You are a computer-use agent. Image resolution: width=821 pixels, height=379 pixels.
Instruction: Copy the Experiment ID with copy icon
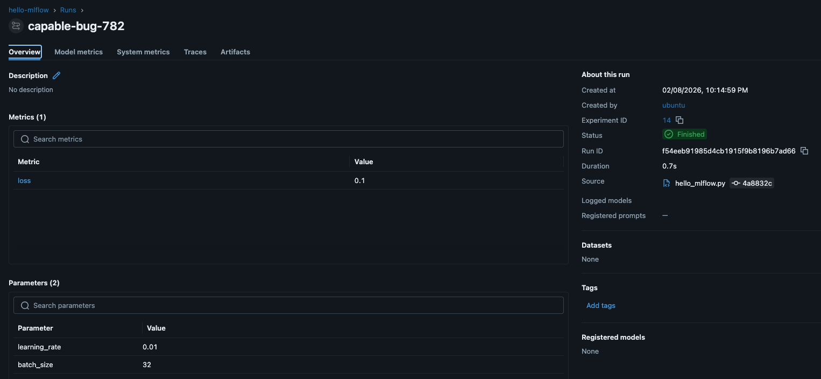(679, 120)
